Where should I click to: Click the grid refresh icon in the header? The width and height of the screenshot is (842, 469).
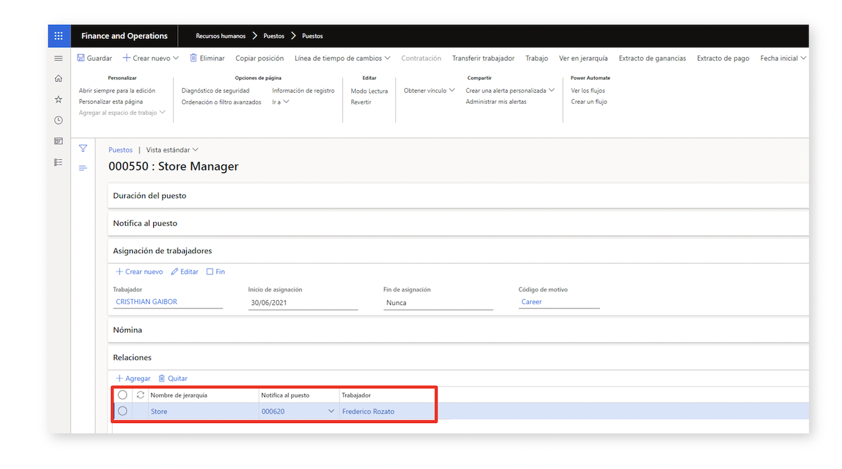click(x=140, y=395)
